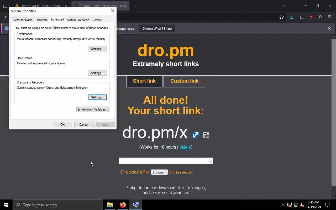Show the QR code for dro.pm/x
Image resolution: width=336 pixels, height=210 pixels.
click(x=206, y=135)
